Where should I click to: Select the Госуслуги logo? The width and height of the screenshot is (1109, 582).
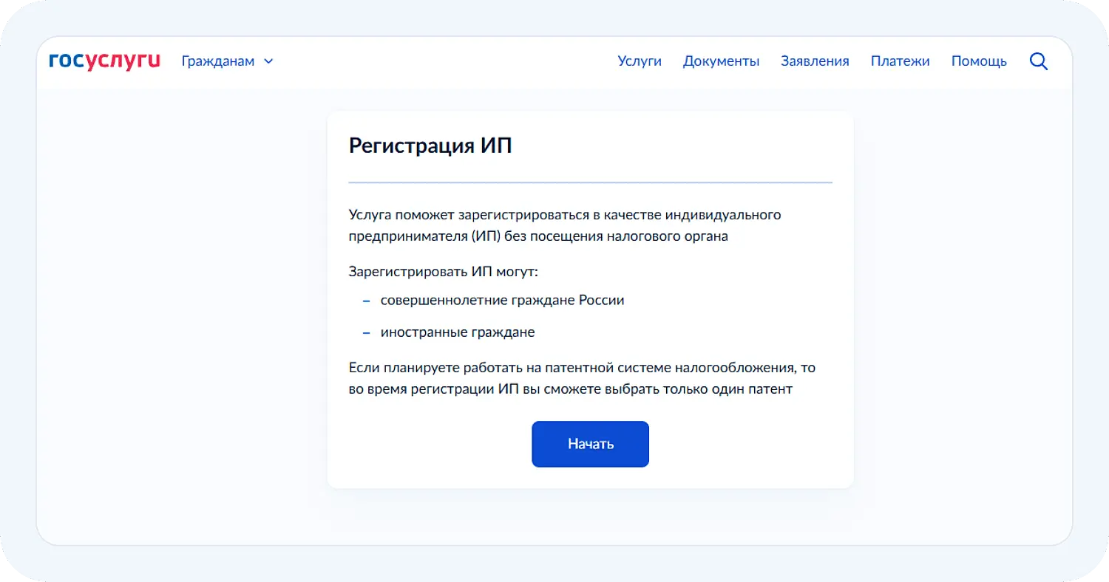click(104, 61)
